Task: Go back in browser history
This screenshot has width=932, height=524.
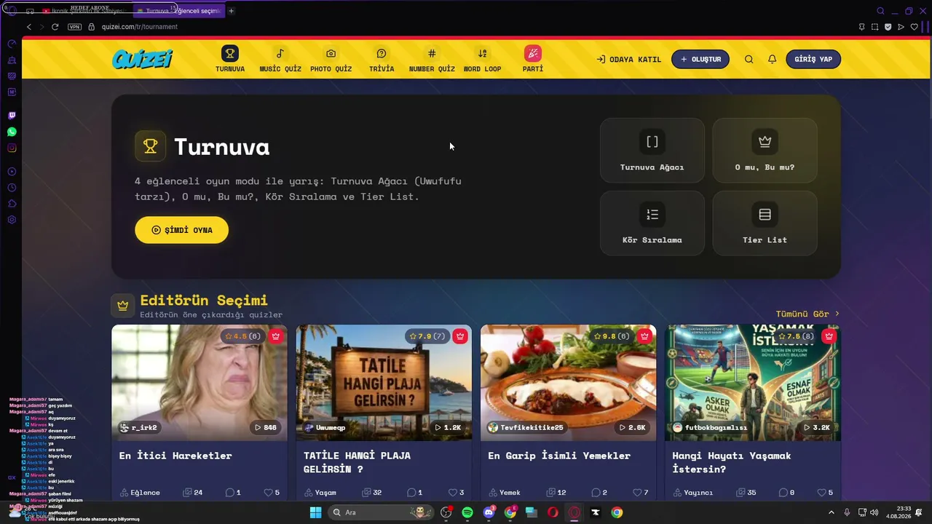Action: pyautogui.click(x=29, y=27)
